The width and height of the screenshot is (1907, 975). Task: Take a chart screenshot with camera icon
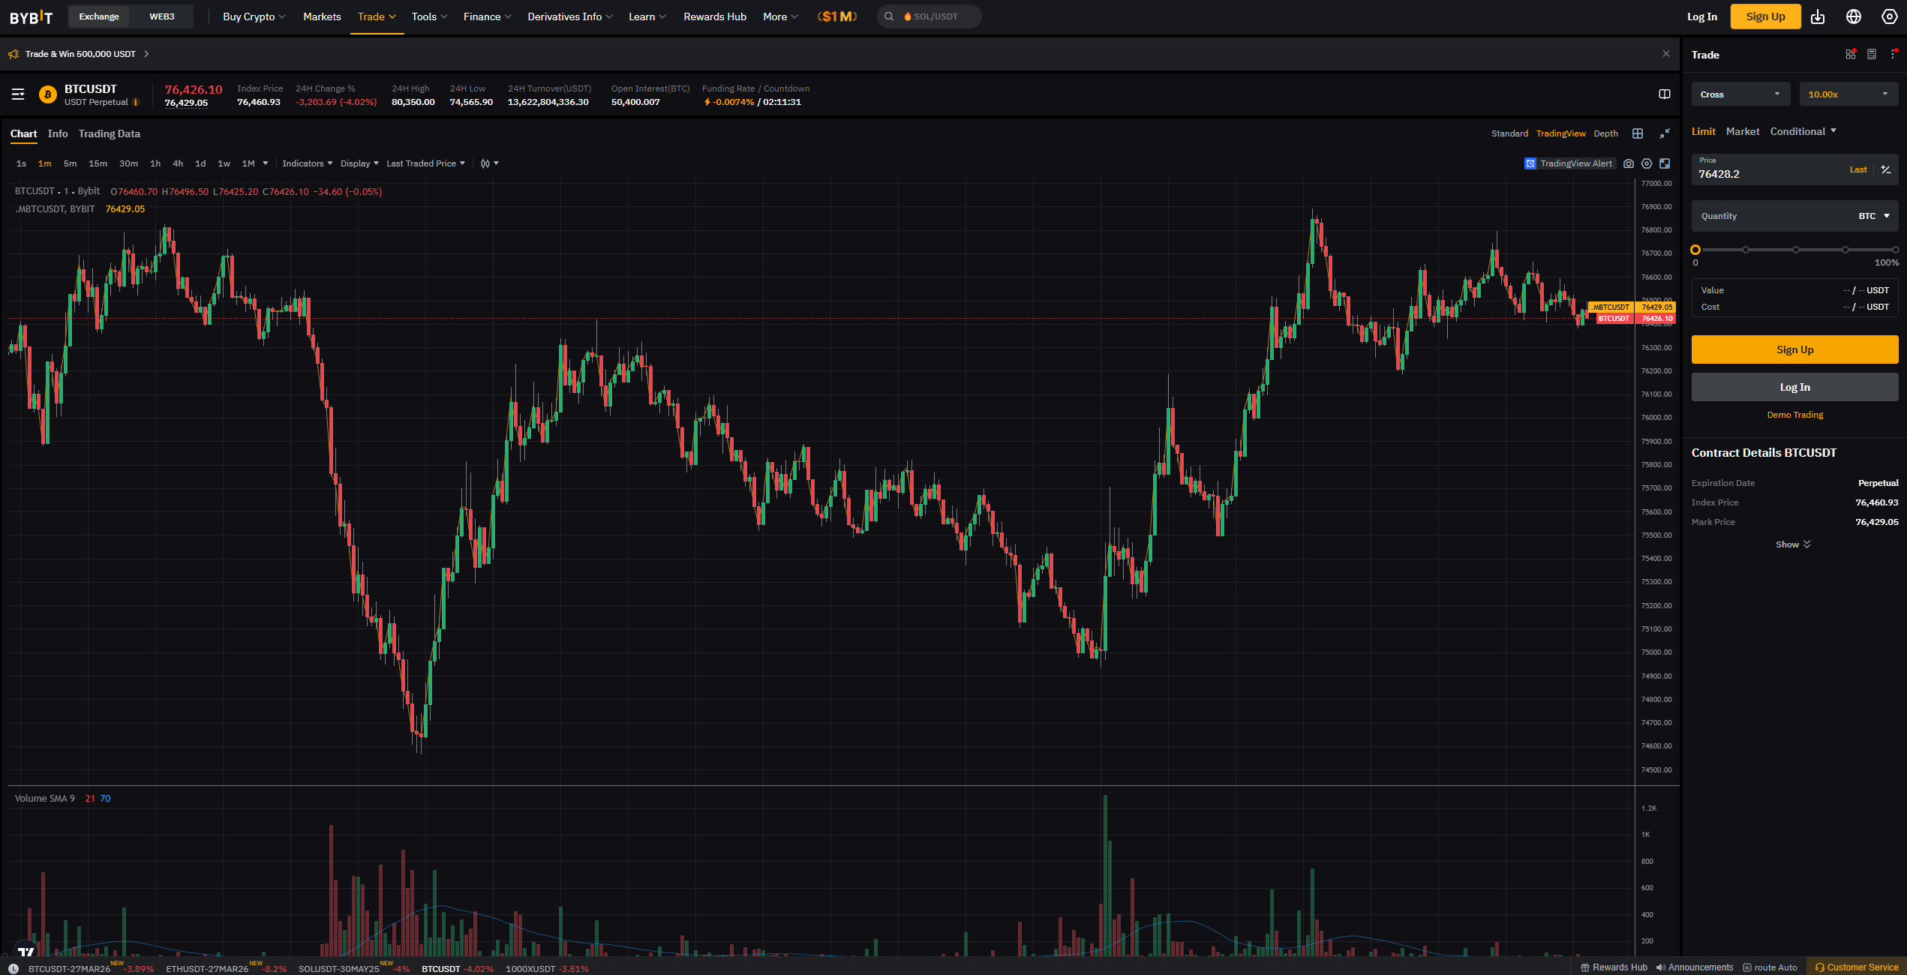coord(1629,163)
